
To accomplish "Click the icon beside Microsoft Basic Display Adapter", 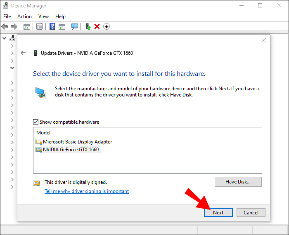I will 39,142.
